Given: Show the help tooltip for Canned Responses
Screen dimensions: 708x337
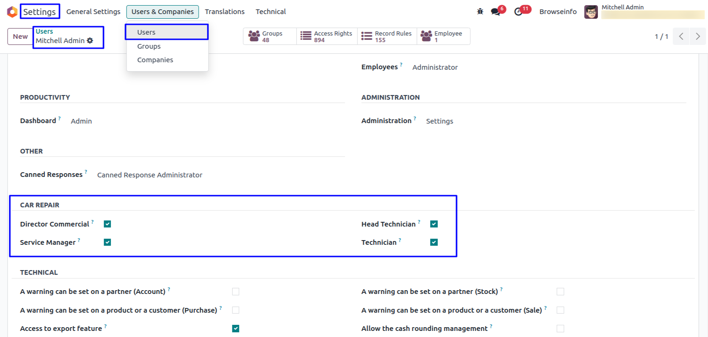Looking at the screenshot, I should pos(86,173).
